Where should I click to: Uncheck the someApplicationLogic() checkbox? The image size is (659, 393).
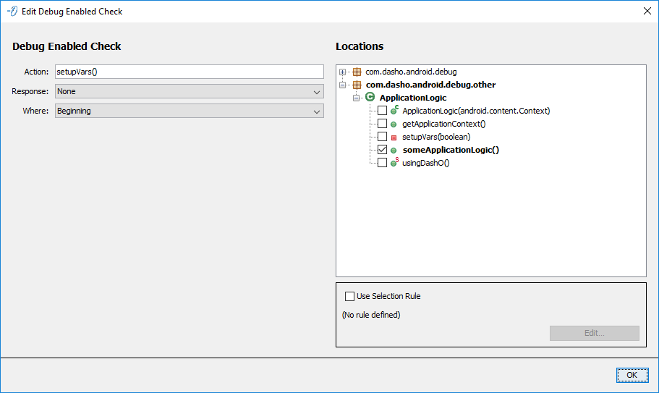382,150
